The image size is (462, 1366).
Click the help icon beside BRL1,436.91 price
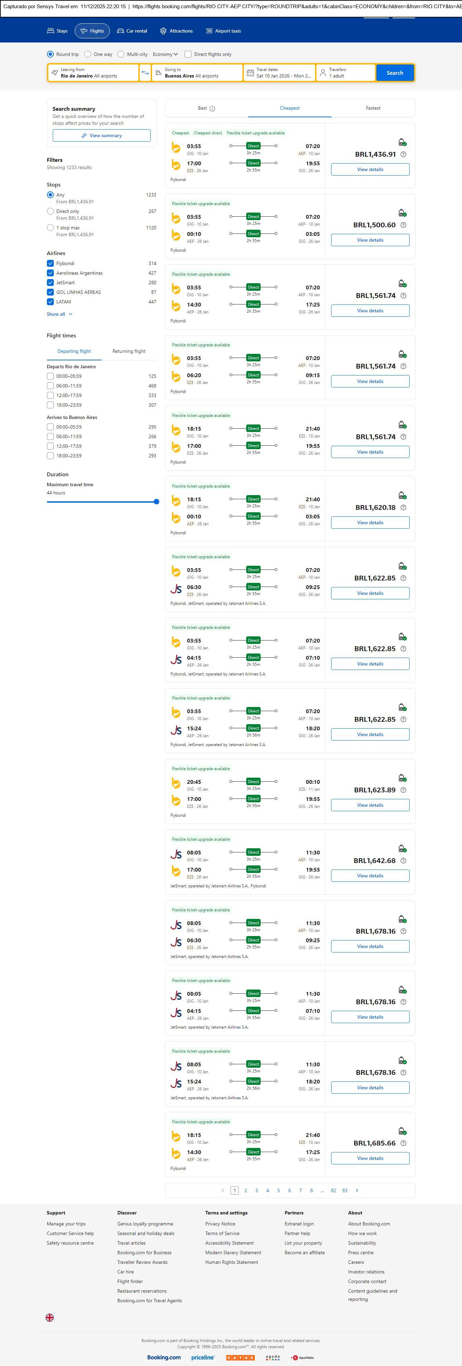[404, 154]
